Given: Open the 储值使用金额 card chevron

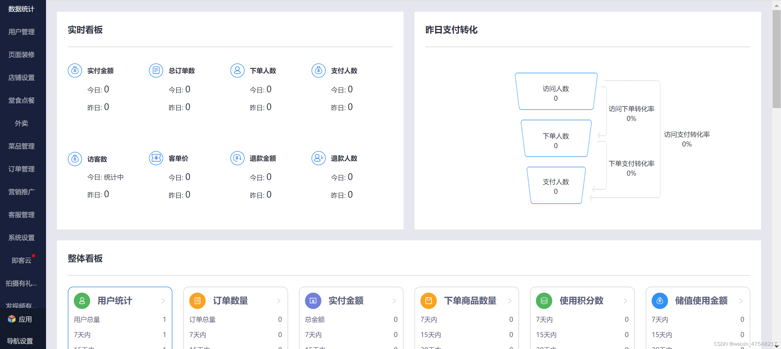Looking at the screenshot, I should pos(741,301).
